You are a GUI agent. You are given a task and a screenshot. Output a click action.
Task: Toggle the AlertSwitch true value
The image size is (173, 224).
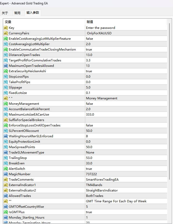pyautogui.click(x=126, y=169)
